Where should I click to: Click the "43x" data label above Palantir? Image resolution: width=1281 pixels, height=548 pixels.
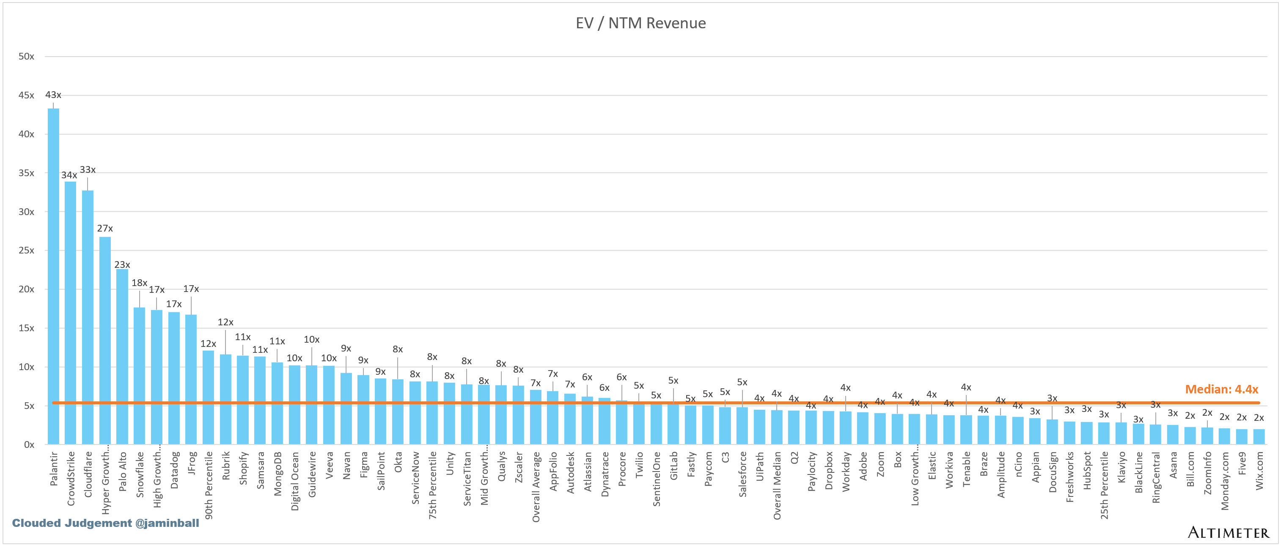click(x=53, y=94)
